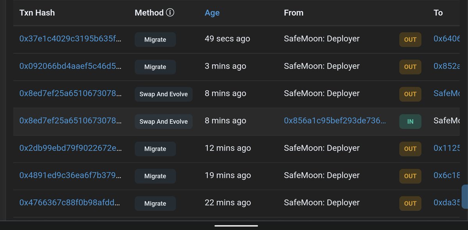The height and width of the screenshot is (230, 468).
Task: Click SafeMoon: Deployer in 49 secs ago row
Action: 322,39
